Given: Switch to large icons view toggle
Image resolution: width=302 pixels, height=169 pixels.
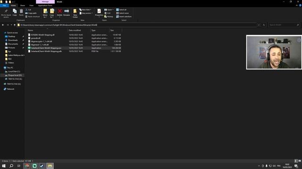Looking at the screenshot, I should tap(300, 161).
